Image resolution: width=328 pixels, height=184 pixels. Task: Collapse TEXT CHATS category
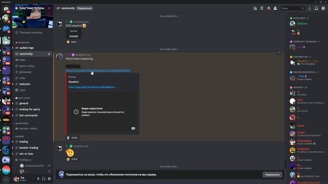(x=22, y=98)
